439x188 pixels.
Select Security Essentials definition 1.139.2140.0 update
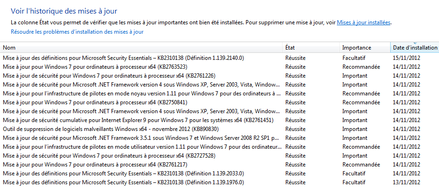point(124,58)
